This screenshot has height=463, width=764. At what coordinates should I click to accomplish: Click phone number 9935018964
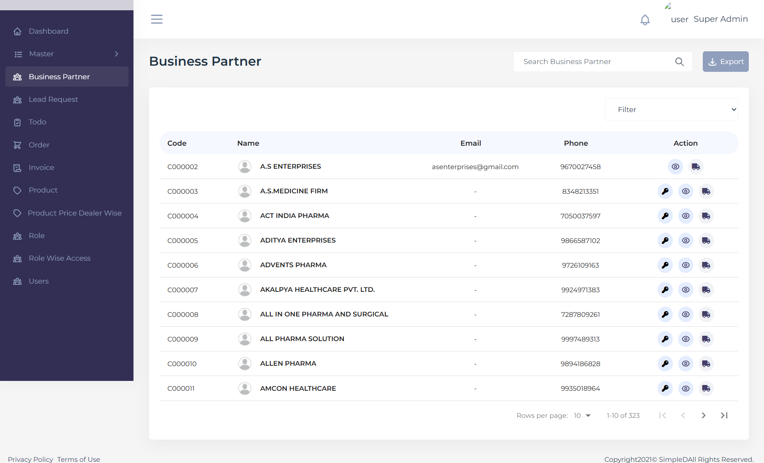(x=580, y=388)
